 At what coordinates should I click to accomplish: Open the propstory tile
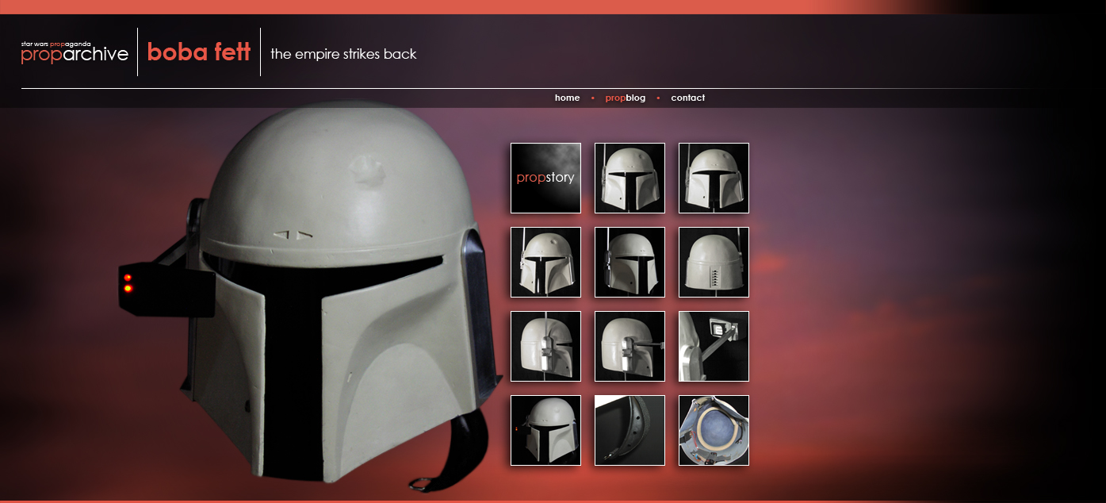(545, 178)
